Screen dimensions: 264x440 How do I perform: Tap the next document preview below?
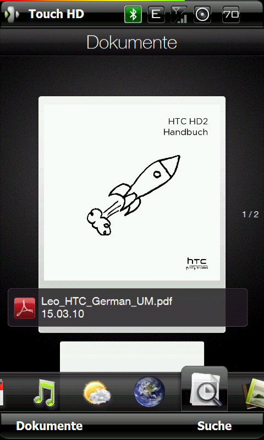pyautogui.click(x=132, y=356)
